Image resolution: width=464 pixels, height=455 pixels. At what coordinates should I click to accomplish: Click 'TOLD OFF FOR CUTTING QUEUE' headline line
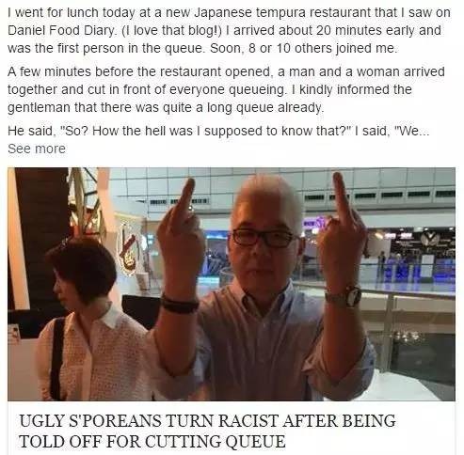coord(152,441)
